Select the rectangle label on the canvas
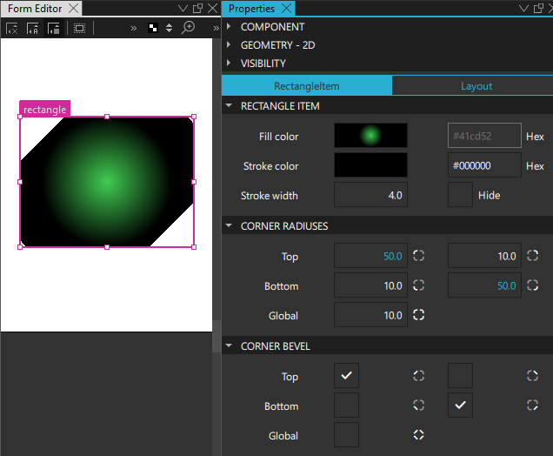Screen dimensions: 553x456 click(44, 110)
